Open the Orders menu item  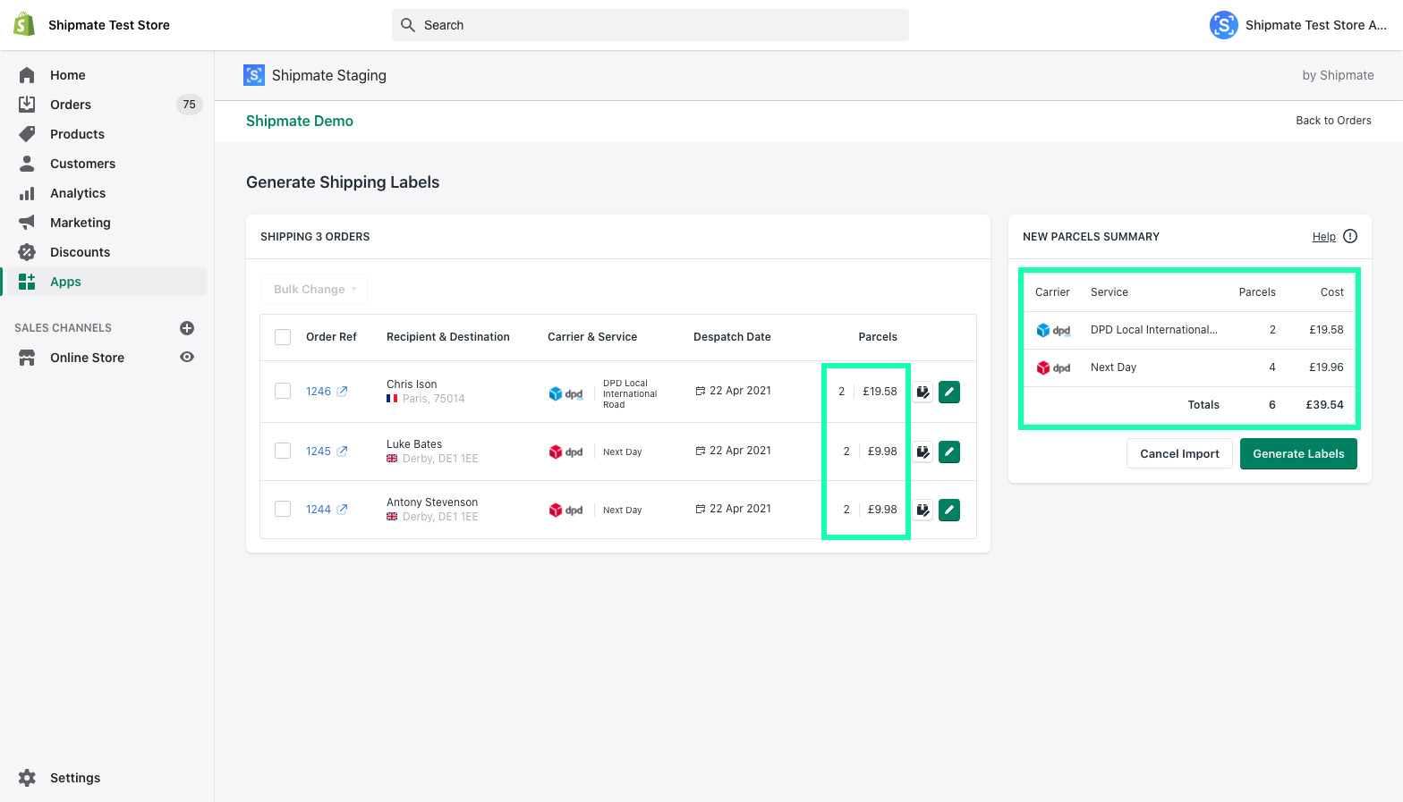71,105
